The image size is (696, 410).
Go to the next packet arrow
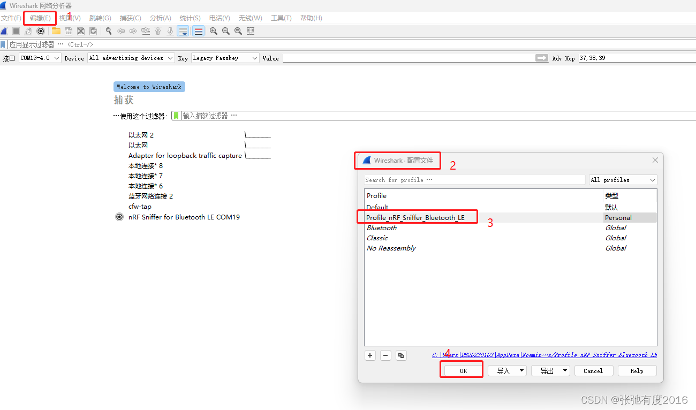click(133, 31)
